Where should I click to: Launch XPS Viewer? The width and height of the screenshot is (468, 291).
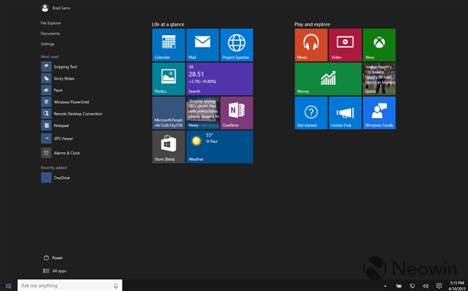tap(57, 139)
